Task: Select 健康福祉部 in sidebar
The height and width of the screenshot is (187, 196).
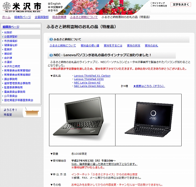Action: click(10, 45)
